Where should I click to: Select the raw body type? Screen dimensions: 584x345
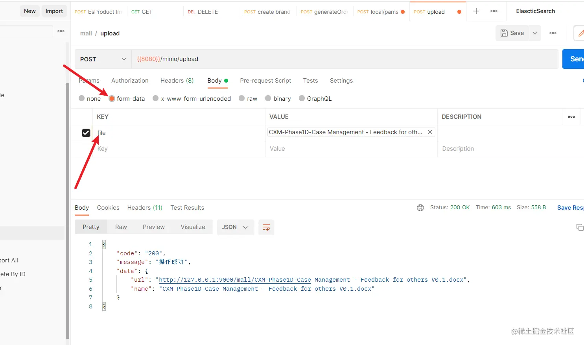point(242,98)
